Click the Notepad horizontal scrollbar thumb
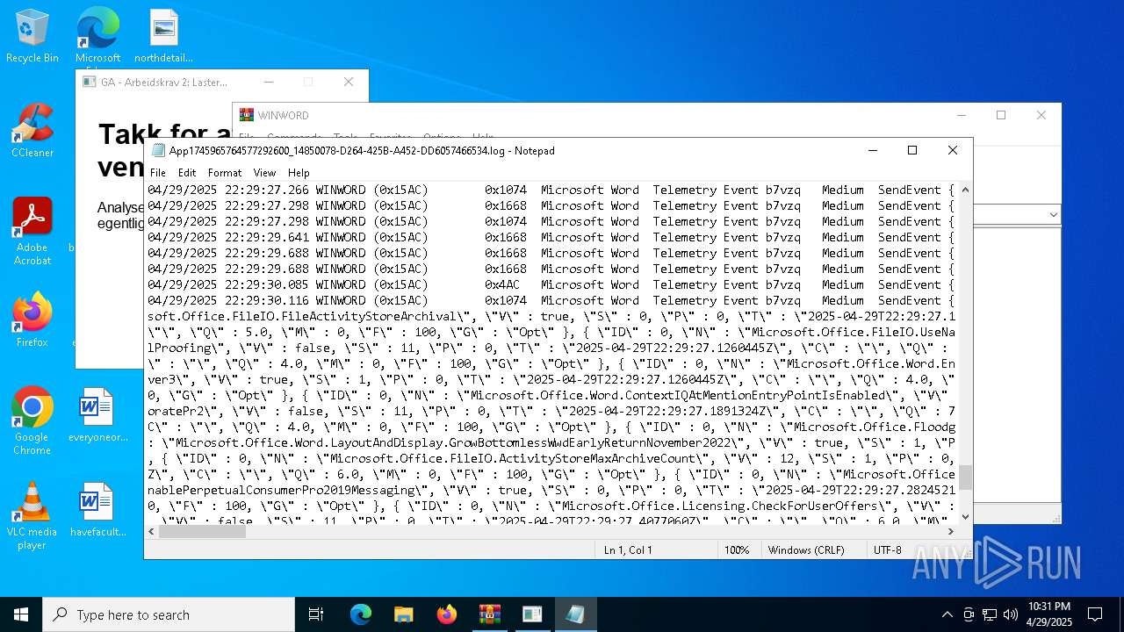 click(203, 531)
